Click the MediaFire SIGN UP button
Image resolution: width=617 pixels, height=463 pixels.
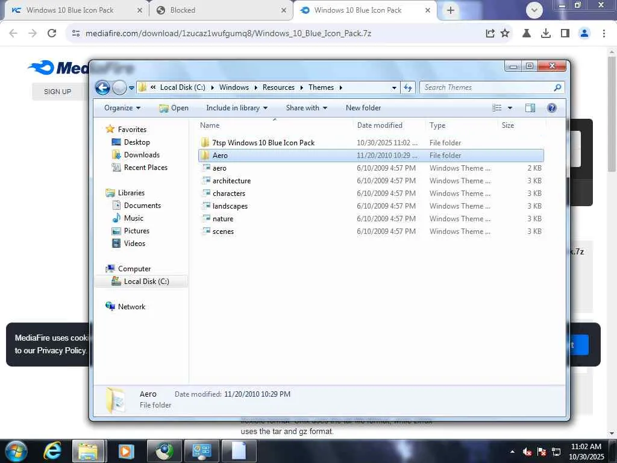(57, 92)
